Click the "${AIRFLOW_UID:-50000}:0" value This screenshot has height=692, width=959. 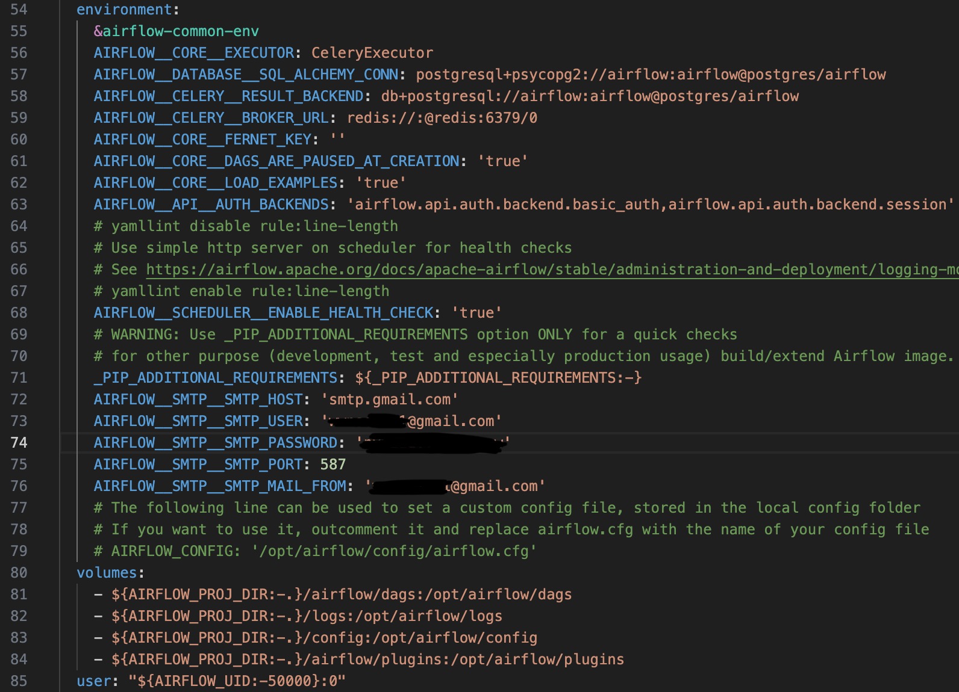[x=237, y=681]
